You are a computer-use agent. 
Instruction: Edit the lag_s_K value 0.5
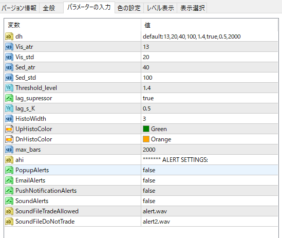(210, 108)
